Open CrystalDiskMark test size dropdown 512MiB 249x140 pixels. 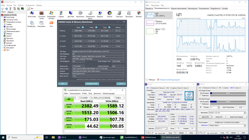coord(85,98)
